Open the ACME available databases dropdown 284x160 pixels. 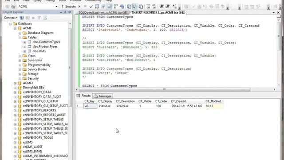pos(56,7)
